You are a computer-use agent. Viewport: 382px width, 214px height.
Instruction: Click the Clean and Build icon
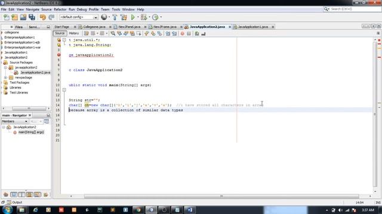(124, 17)
